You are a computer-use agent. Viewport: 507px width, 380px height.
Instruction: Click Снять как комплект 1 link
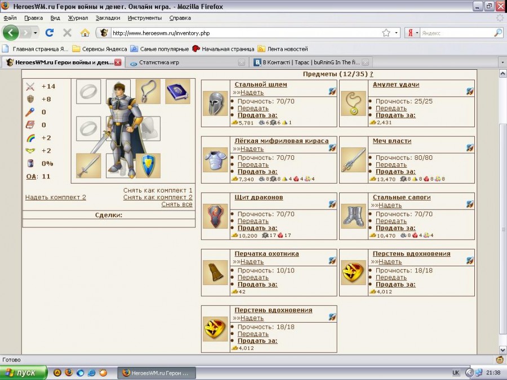(158, 190)
